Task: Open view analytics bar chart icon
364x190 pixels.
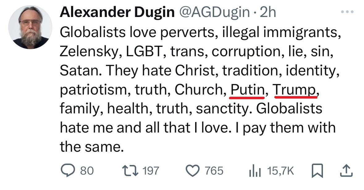Action: coord(255,171)
